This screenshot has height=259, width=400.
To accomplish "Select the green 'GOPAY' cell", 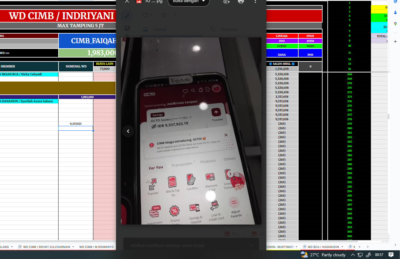I will tap(281, 46).
